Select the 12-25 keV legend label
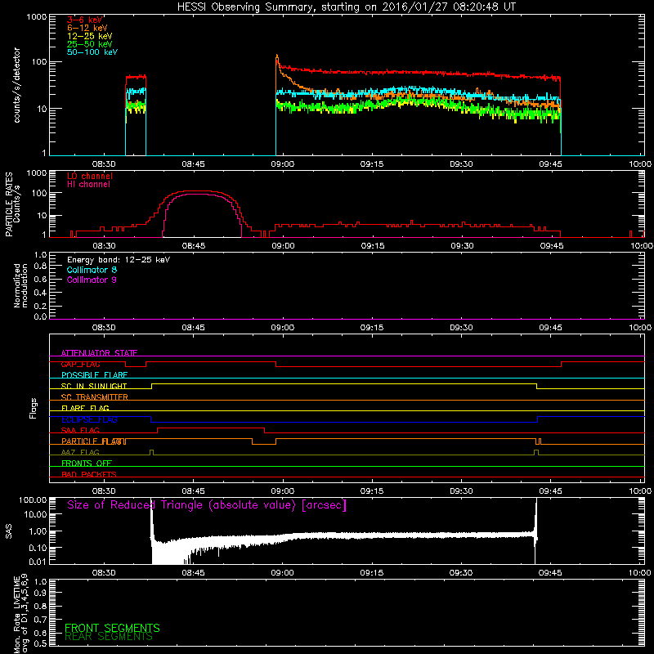 coord(90,36)
